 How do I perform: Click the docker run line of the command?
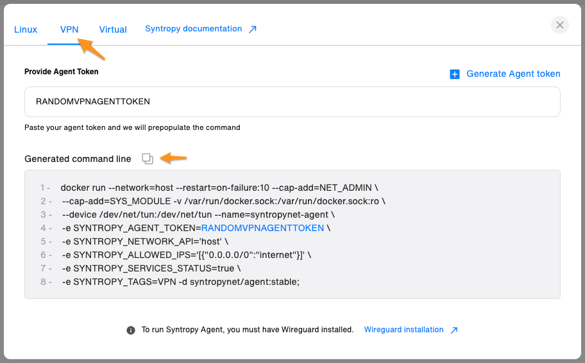click(219, 188)
